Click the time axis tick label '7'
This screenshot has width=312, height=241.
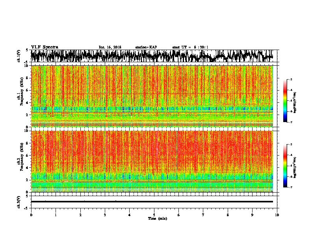pos(203,215)
